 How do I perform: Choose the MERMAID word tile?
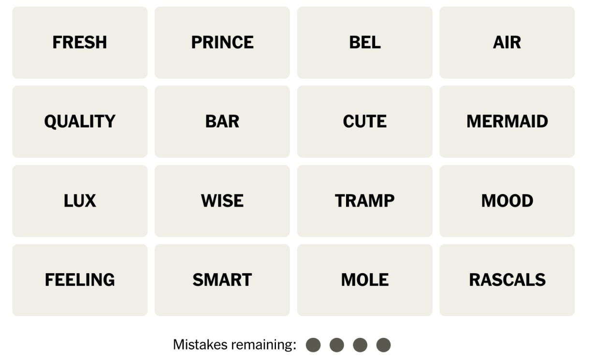(x=507, y=122)
